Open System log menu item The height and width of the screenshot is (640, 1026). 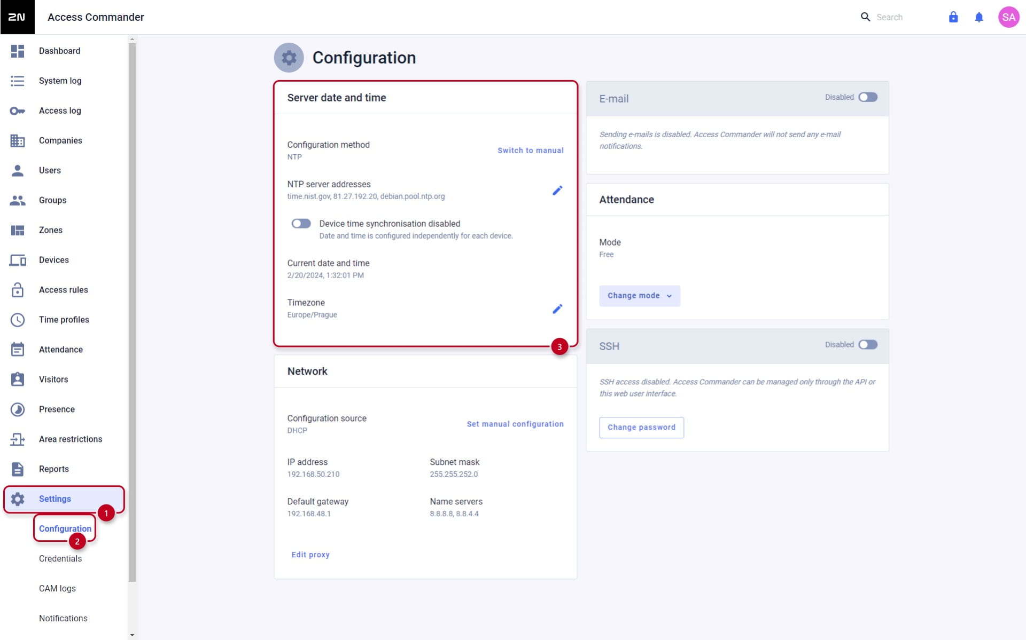[64, 81]
